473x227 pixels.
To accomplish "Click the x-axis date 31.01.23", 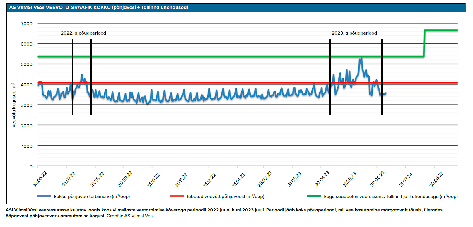I will point(238,180).
